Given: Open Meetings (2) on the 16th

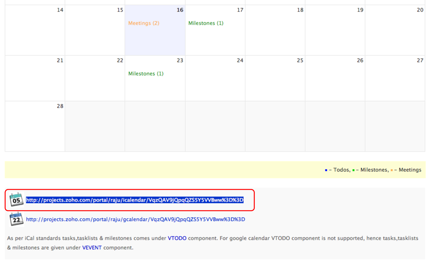Looking at the screenshot, I should tap(144, 23).
